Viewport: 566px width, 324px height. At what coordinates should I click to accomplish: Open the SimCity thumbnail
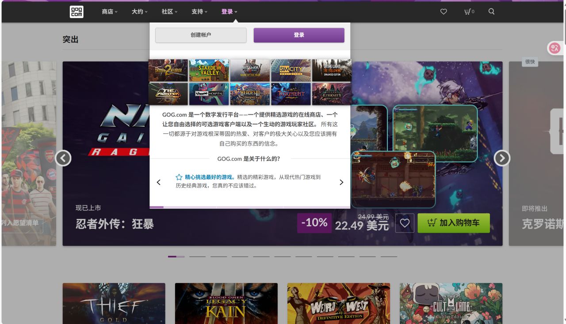pyautogui.click(x=291, y=70)
